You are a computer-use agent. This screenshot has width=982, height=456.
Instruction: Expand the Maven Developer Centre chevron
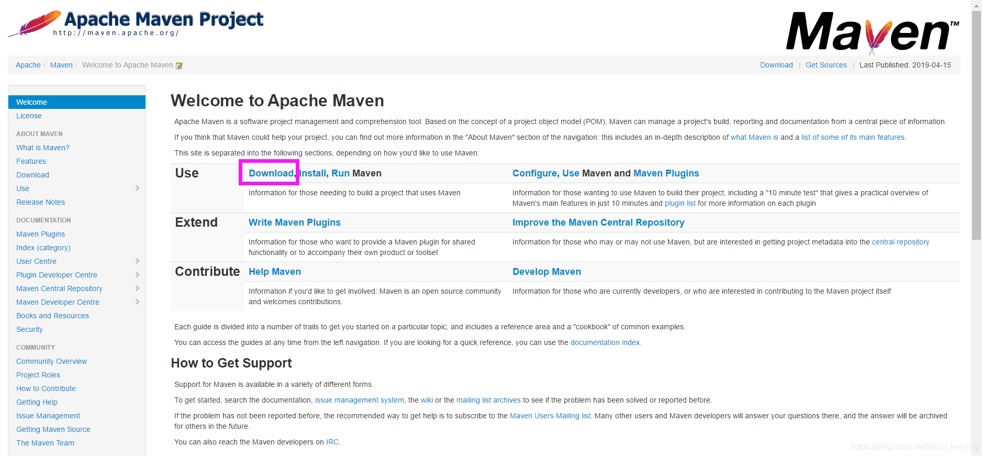click(138, 302)
